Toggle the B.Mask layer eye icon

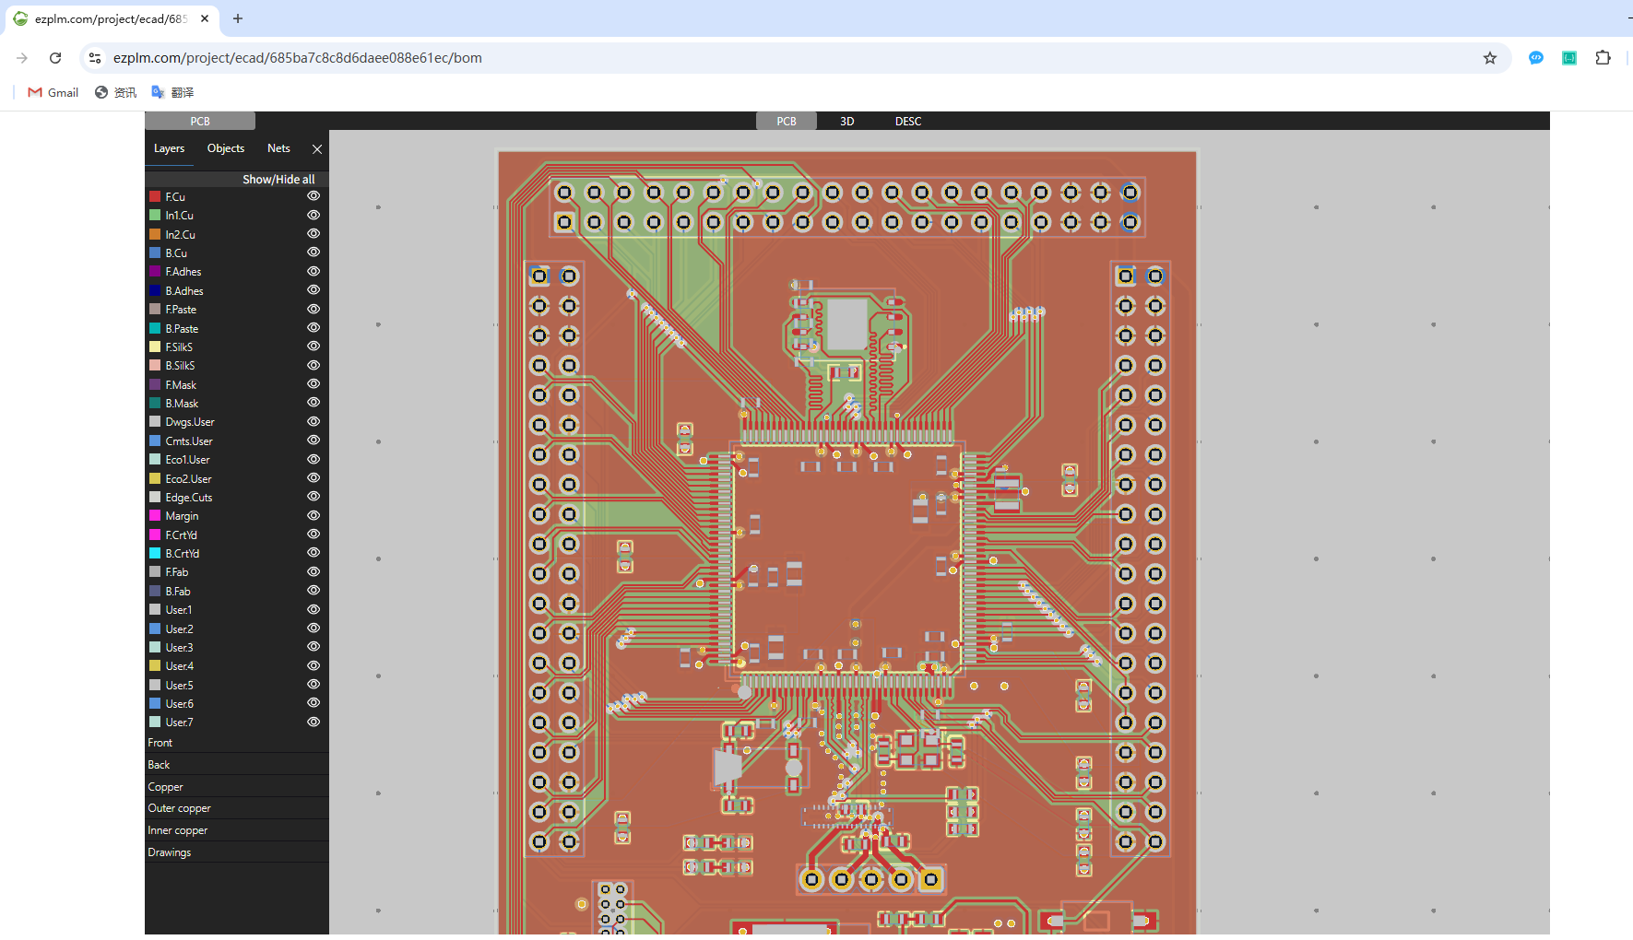coord(314,403)
